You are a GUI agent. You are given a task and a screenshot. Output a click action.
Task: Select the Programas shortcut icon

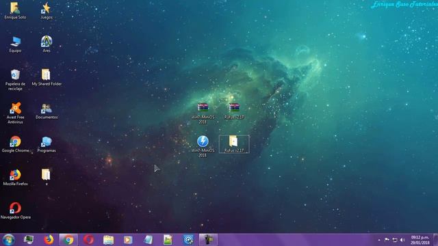[x=47, y=144]
